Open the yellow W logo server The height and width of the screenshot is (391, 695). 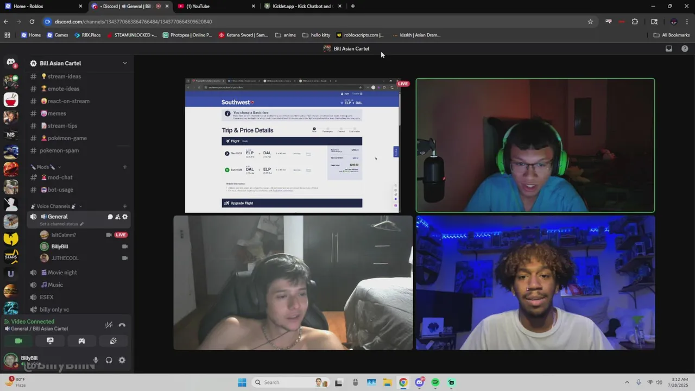pos(11,238)
